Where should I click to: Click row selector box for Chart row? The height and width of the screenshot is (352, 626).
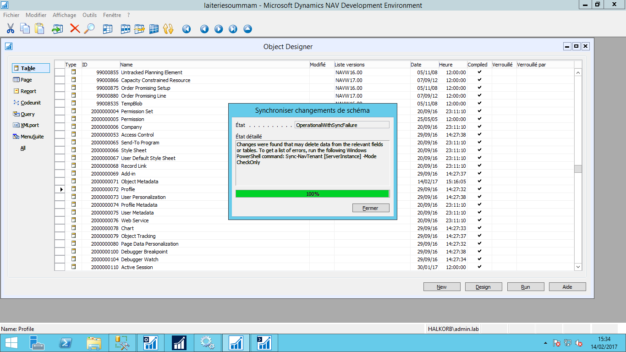point(60,228)
